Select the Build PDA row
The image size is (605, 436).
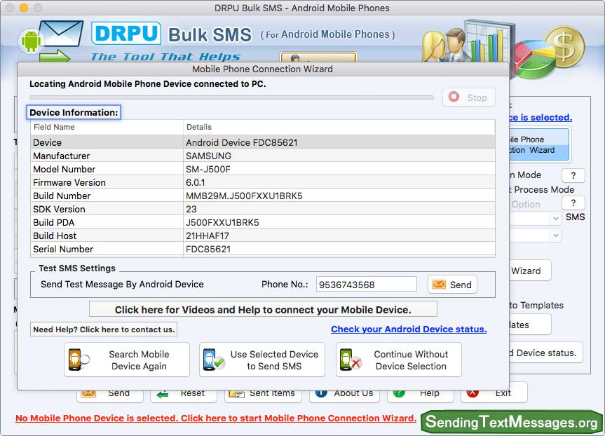pyautogui.click(x=263, y=222)
